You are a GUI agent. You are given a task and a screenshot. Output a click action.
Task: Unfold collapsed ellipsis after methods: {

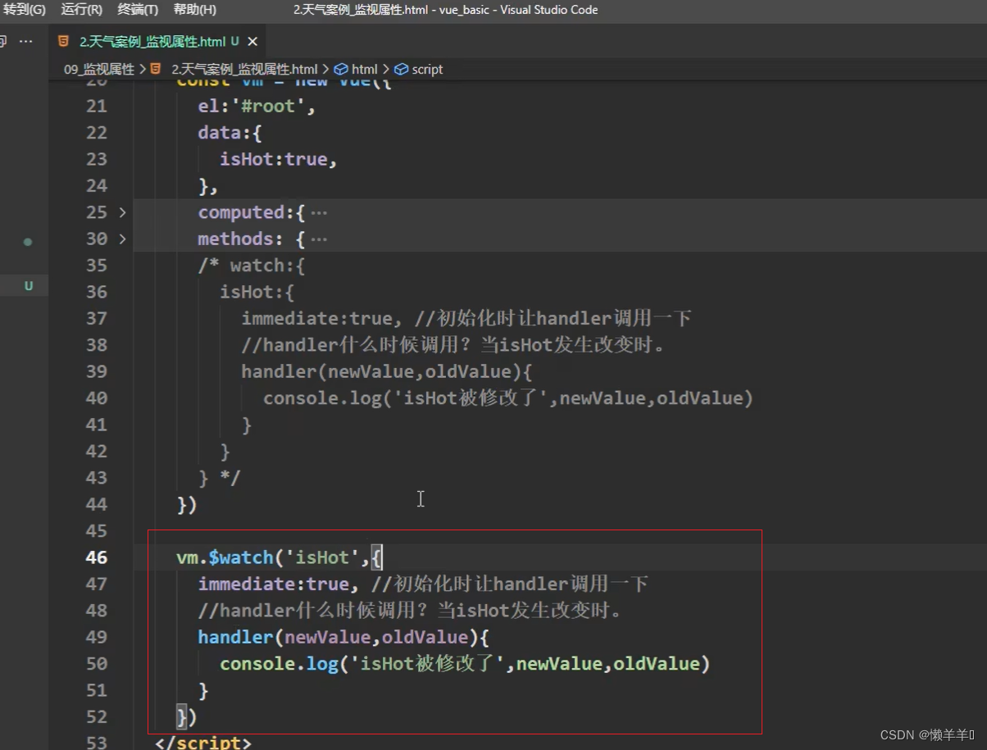pyautogui.click(x=319, y=239)
